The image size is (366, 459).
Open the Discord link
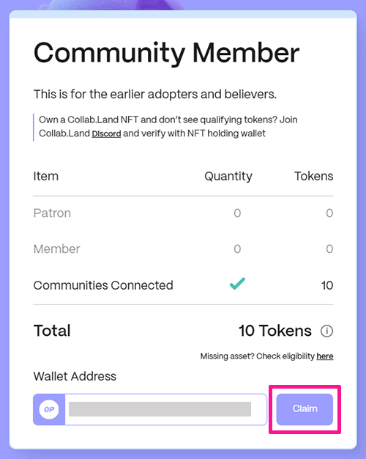click(106, 133)
